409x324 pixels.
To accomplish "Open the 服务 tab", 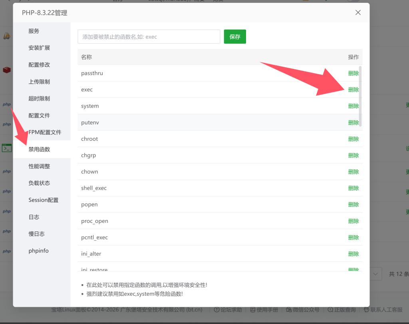I will (34, 31).
